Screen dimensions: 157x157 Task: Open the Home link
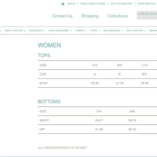coord(71,4)
